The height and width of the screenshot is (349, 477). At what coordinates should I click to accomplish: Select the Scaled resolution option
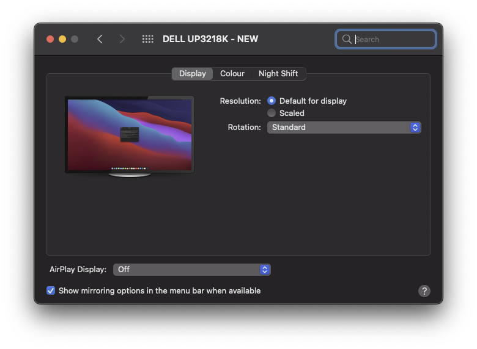272,113
